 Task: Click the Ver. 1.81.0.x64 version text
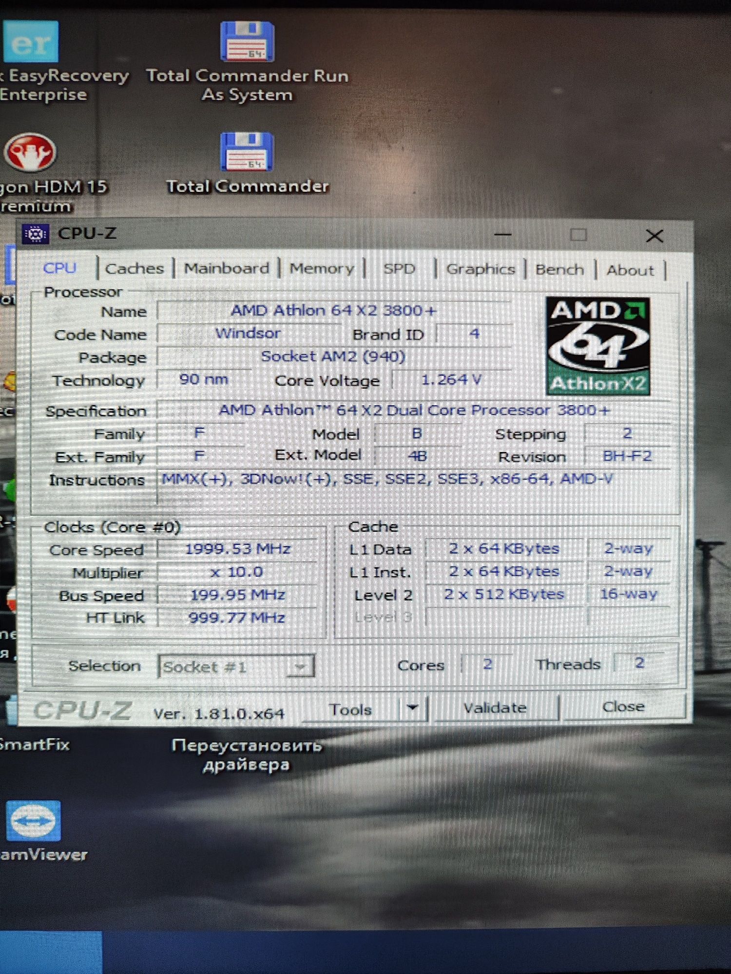pyautogui.click(x=219, y=714)
